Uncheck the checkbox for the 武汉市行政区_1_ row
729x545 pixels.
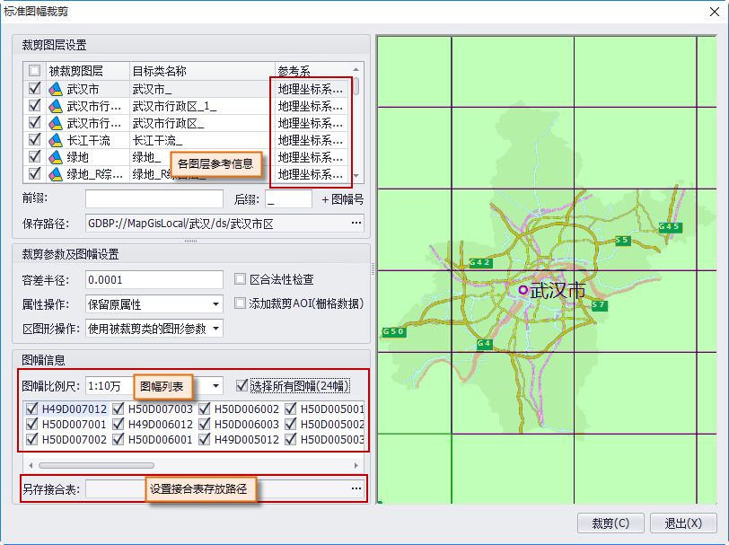[x=34, y=106]
